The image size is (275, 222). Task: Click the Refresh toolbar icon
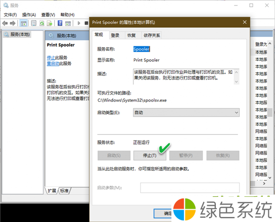(42, 23)
